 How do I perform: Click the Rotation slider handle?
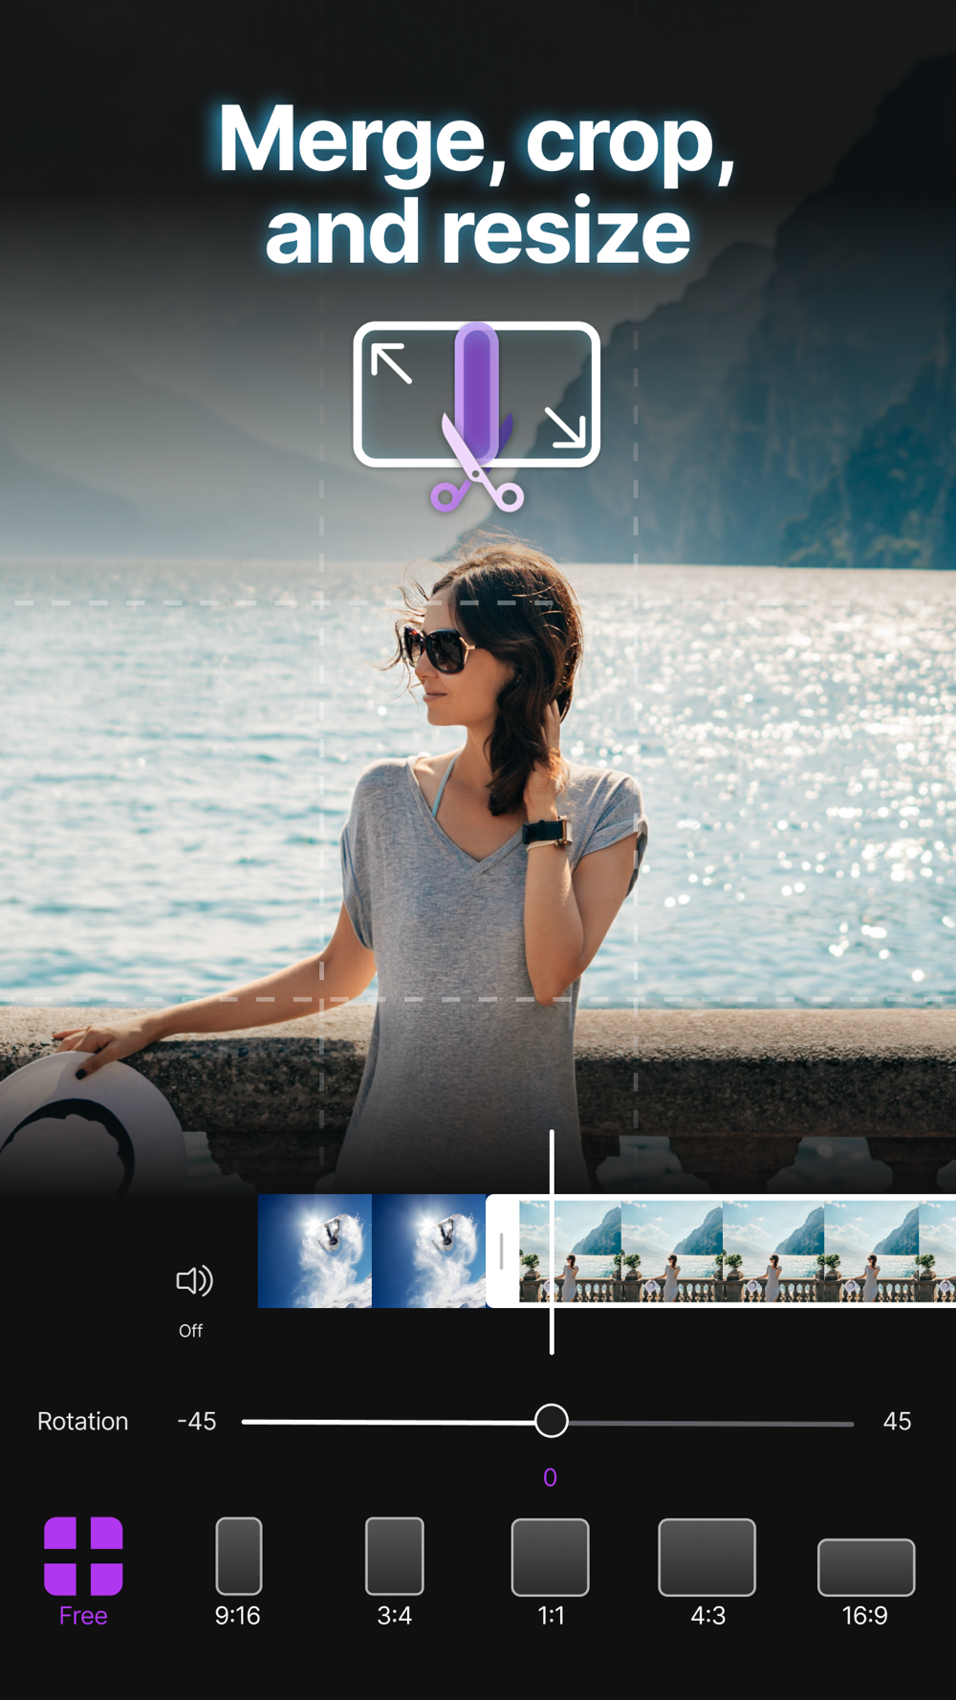[x=551, y=1421]
